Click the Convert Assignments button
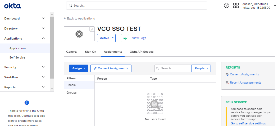The width and height of the screenshot is (278, 126). click(x=111, y=68)
